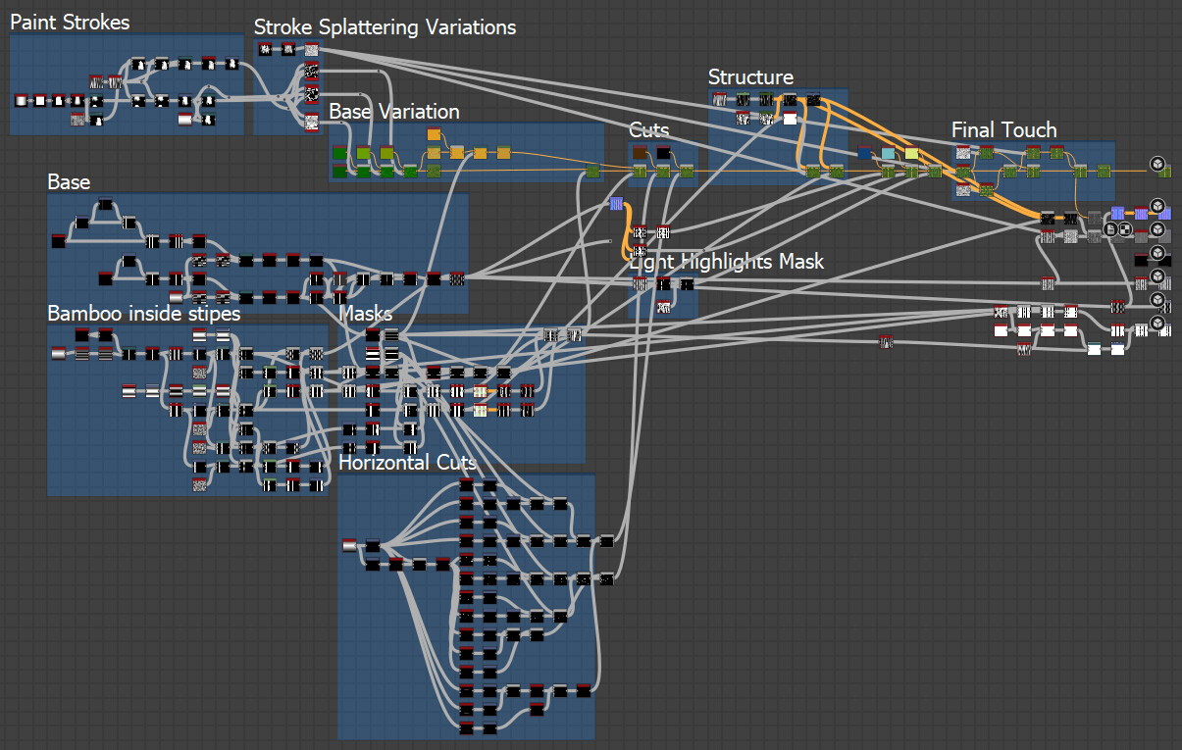Viewport: 1182px width, 750px height.
Task: Click the Stroke Splattering Variations frame title
Action: (385, 27)
